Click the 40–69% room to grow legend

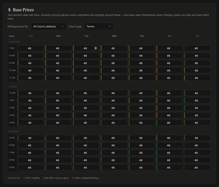57,178
